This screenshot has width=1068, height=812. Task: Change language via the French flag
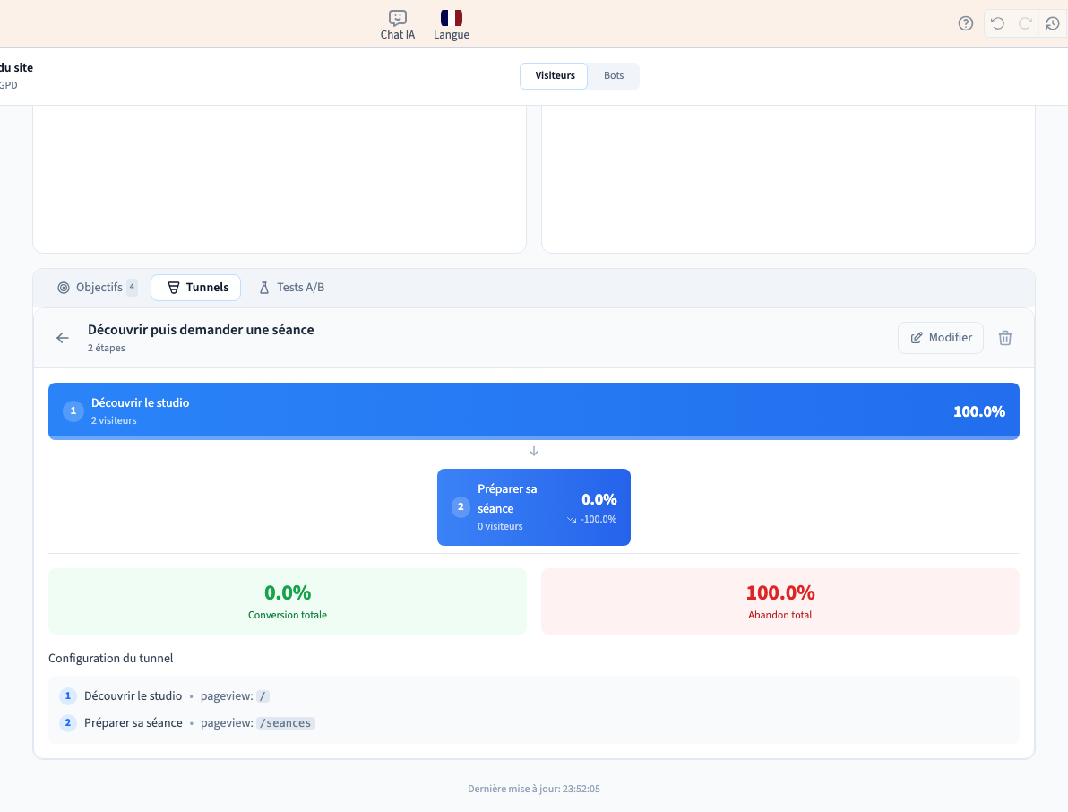pos(451,25)
